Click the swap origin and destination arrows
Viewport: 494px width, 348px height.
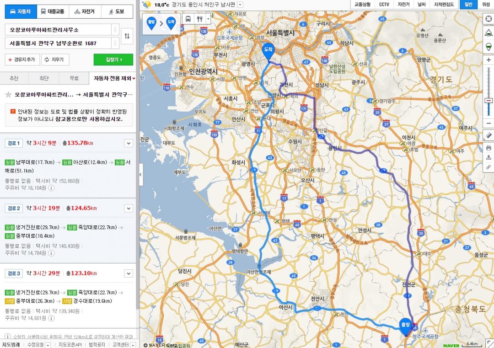click(x=127, y=36)
